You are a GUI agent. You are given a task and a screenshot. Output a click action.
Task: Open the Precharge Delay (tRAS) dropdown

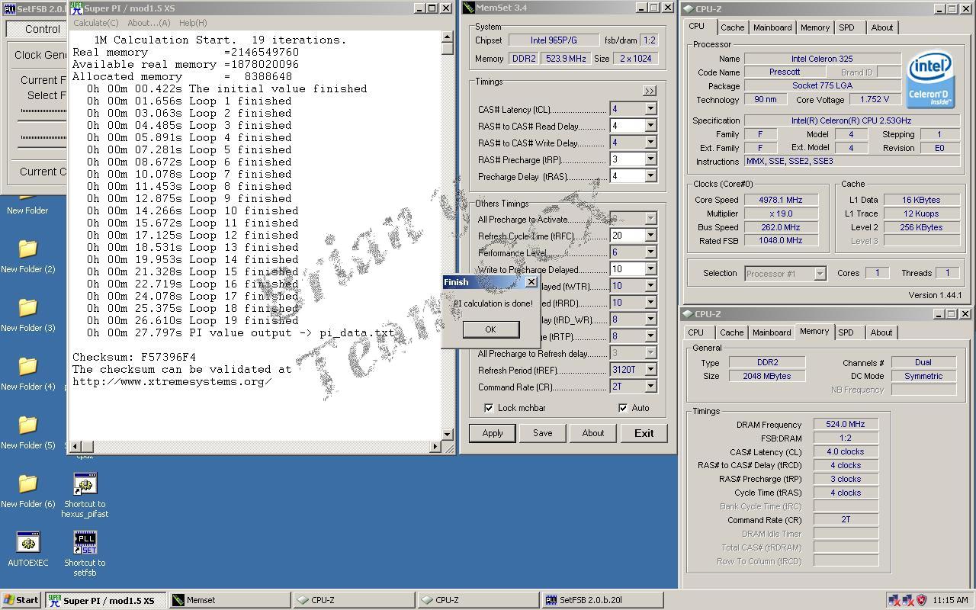point(650,176)
